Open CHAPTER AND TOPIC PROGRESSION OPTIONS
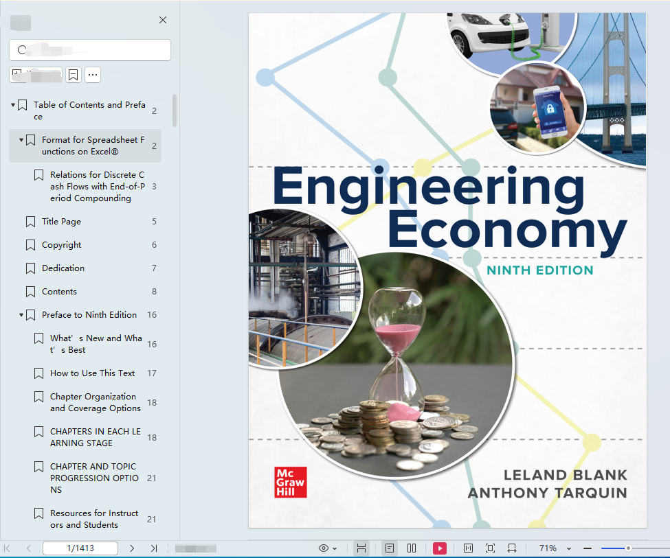 coord(94,478)
